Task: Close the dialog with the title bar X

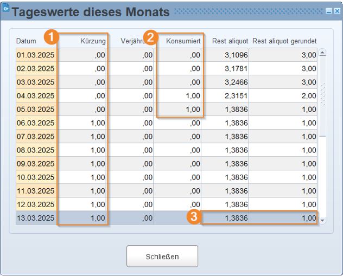Action: click(337, 11)
